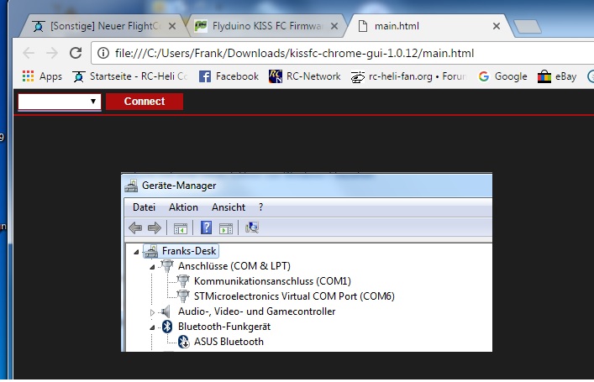Collapse the Anschlüsse (COM & LPT) node
Screen dimensions: 594x382
click(x=153, y=266)
